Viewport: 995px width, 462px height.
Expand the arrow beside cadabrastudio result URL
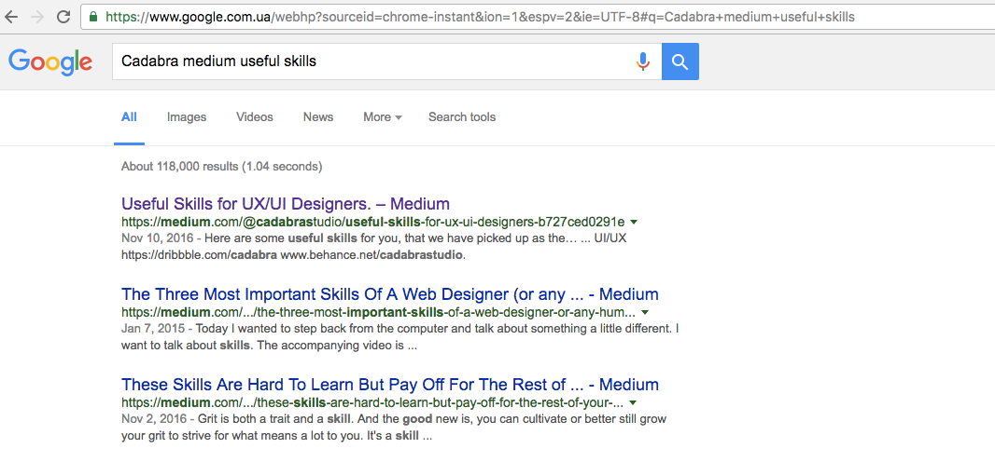tap(634, 222)
